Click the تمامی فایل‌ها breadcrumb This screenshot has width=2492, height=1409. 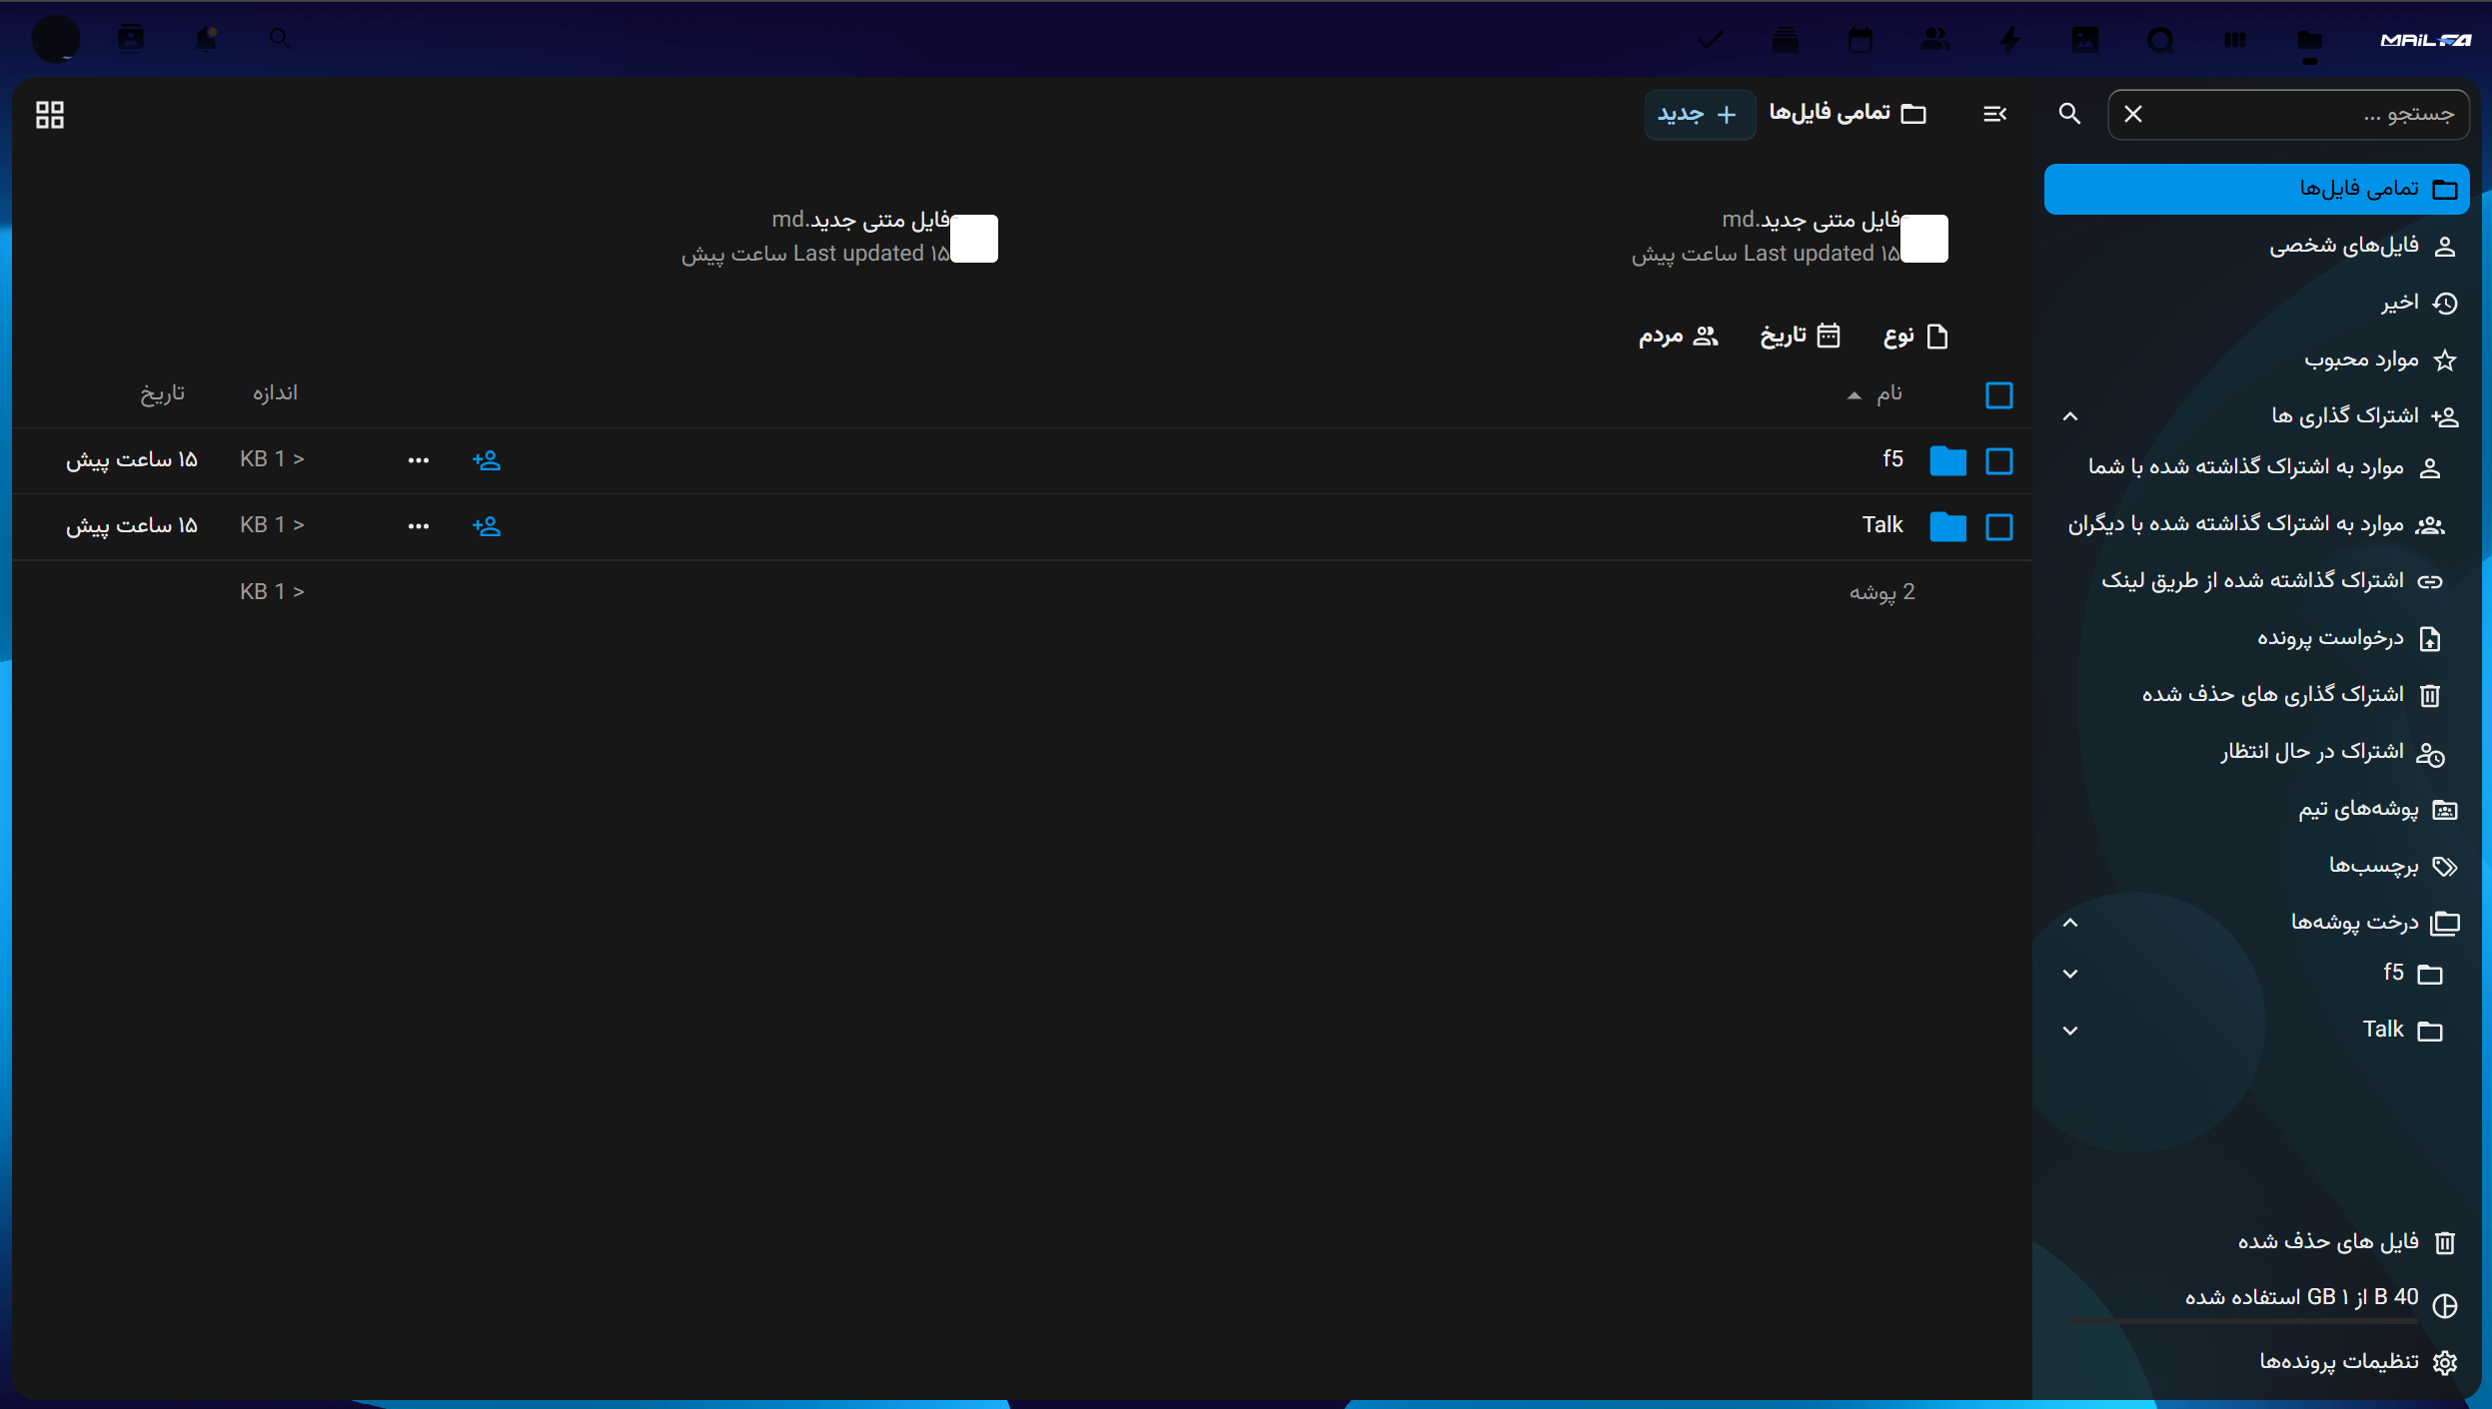(1848, 113)
